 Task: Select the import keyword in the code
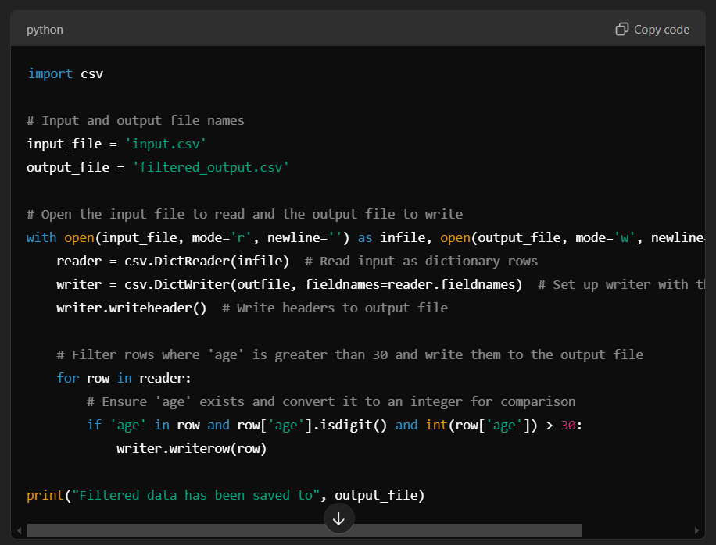click(x=49, y=73)
